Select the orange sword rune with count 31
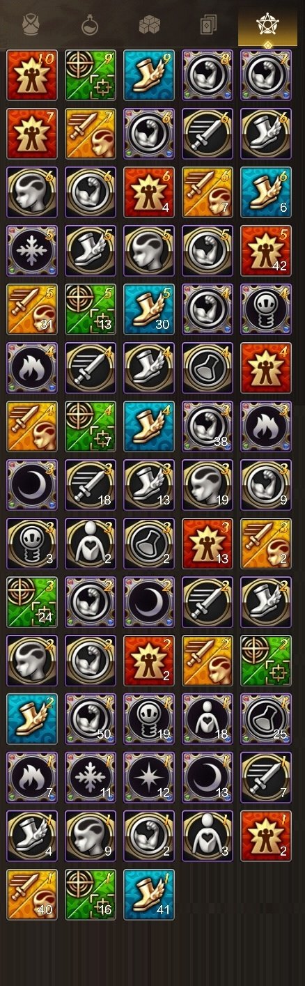The width and height of the screenshot is (305, 986). point(32,309)
